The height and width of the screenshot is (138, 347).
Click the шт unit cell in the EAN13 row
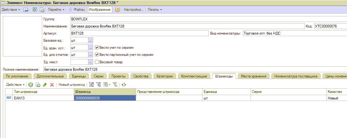click(226, 98)
